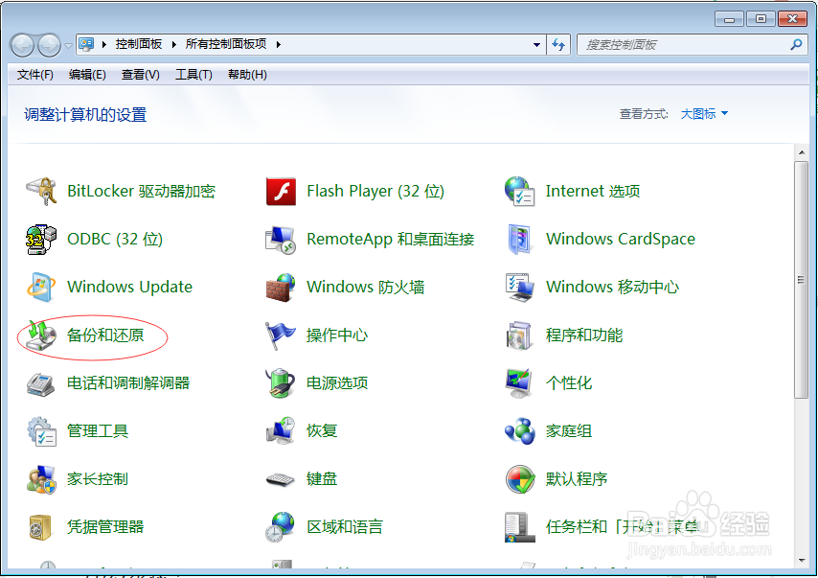Open the 帮助(H) menu
This screenshot has width=818, height=578.
coord(247,75)
